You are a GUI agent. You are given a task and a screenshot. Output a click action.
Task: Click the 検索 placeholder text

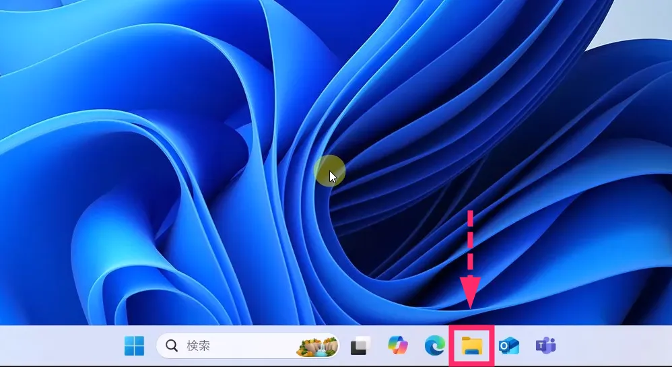tap(198, 346)
